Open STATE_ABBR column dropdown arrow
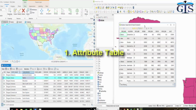This screenshot has height=110, width=196. (x=42, y=72)
